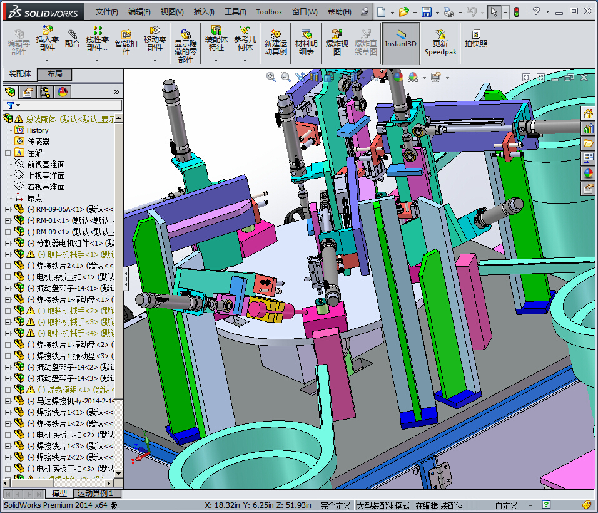Open the 工具(T) menu
The width and height of the screenshot is (598, 513).
tap(235, 12)
